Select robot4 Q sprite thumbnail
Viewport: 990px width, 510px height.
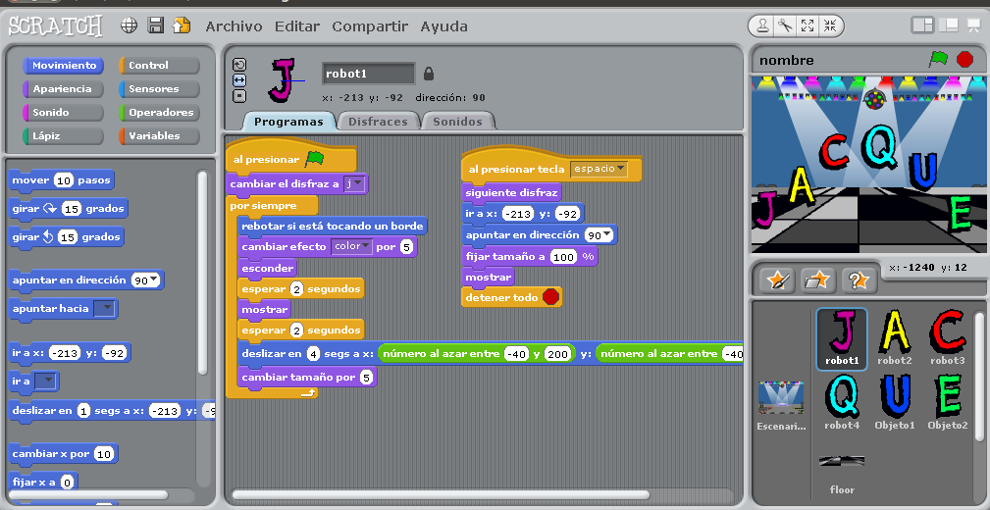point(842,402)
